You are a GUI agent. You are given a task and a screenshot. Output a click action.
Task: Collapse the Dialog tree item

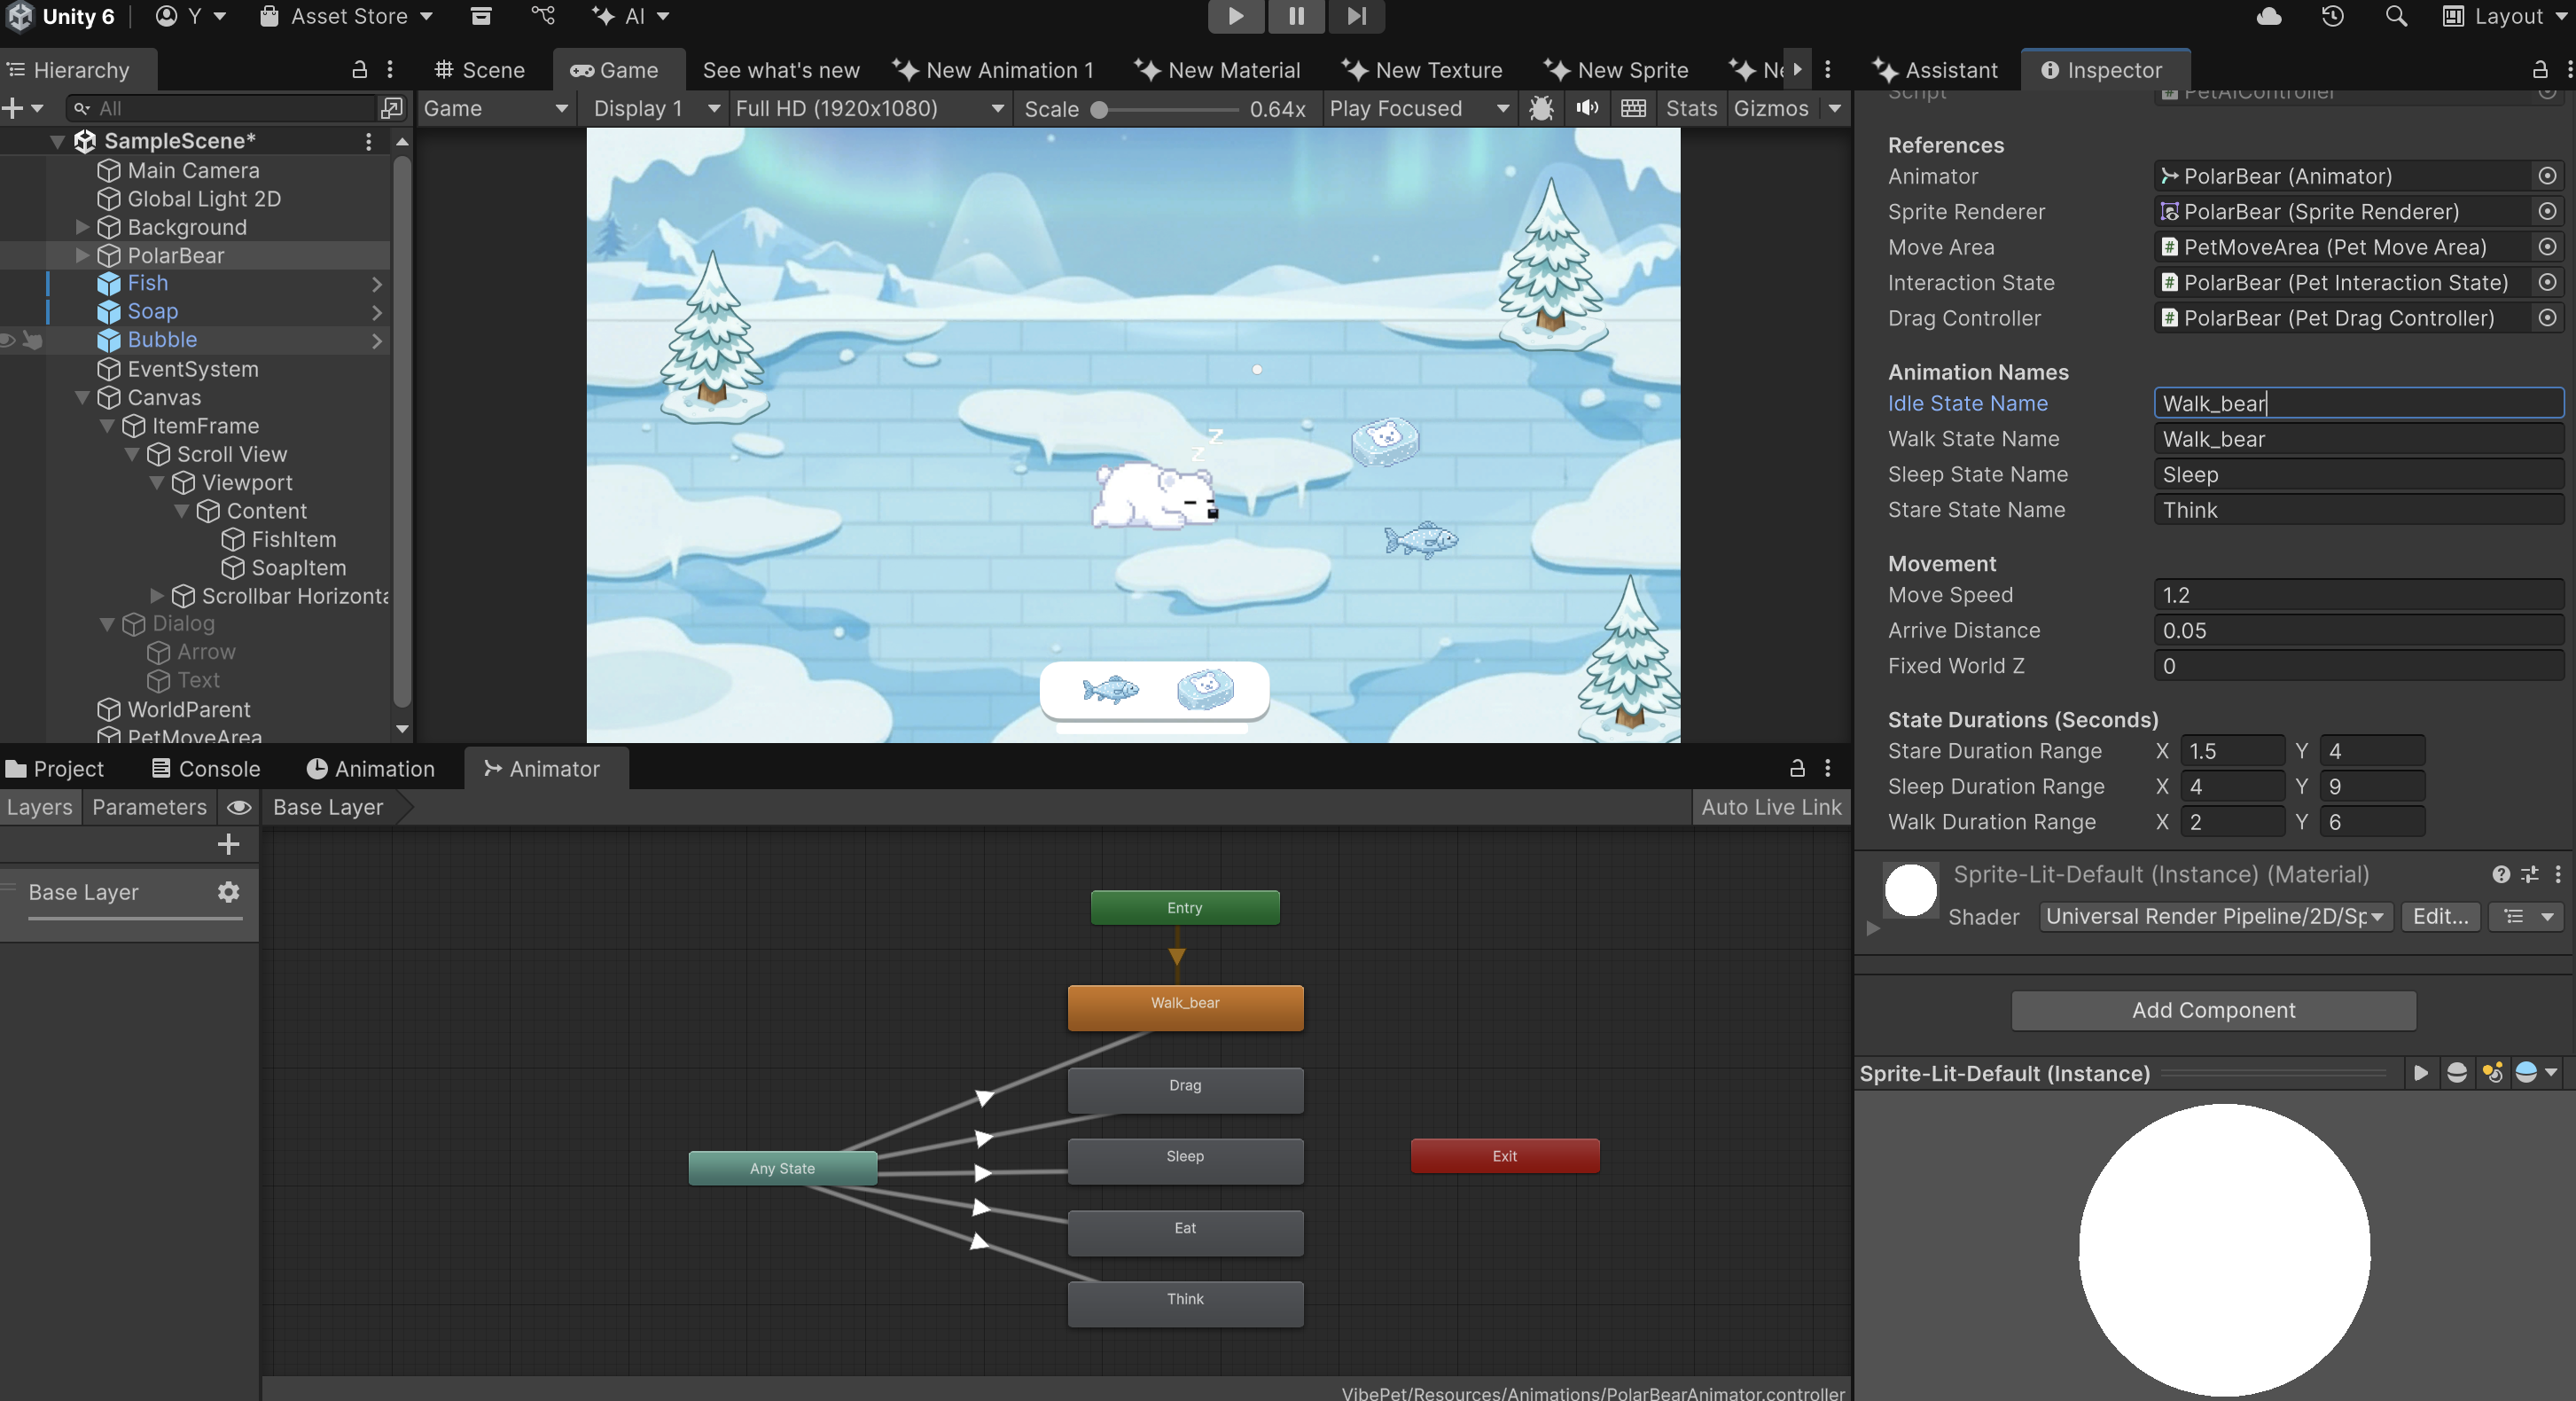tap(107, 624)
